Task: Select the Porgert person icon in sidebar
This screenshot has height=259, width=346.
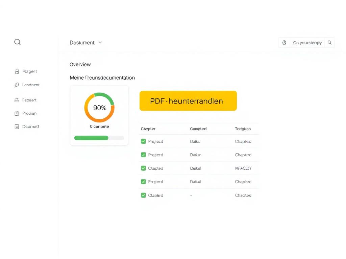Action: click(x=18, y=71)
